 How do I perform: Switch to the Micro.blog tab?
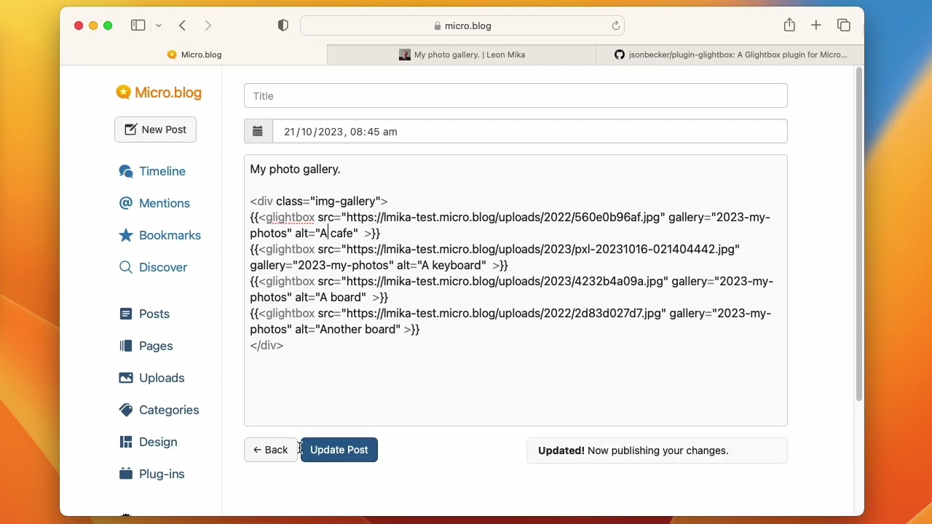click(x=194, y=55)
